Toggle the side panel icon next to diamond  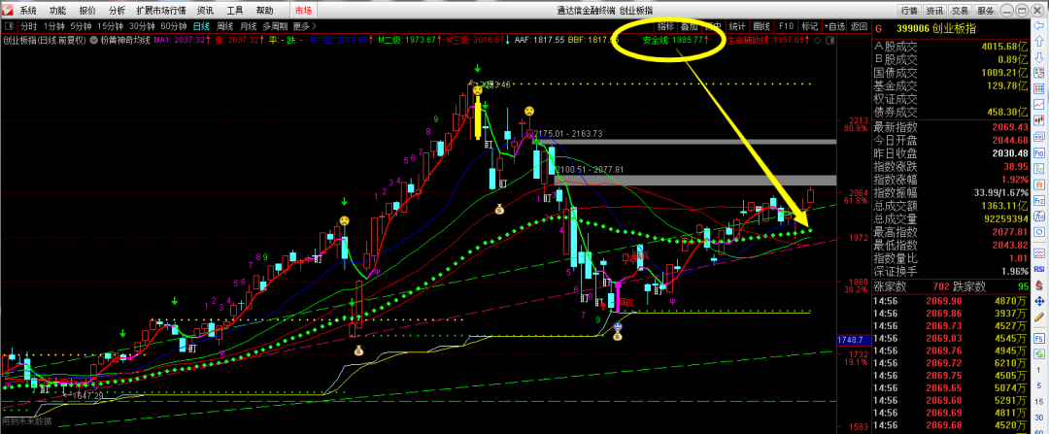(x=830, y=40)
